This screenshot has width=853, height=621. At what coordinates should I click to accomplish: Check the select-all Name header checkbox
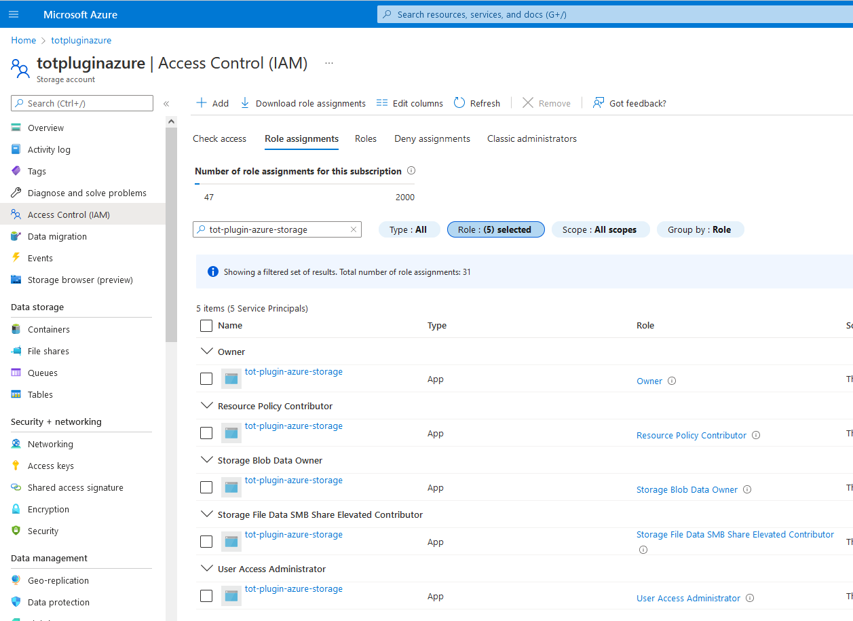(x=206, y=326)
